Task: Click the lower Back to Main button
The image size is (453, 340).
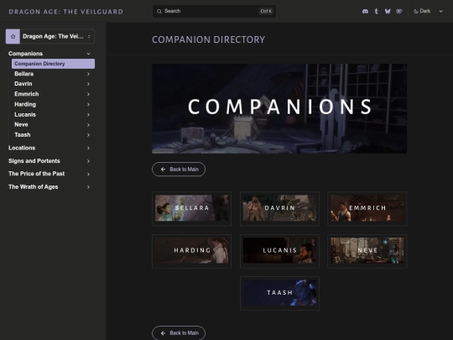Action: 179,333
